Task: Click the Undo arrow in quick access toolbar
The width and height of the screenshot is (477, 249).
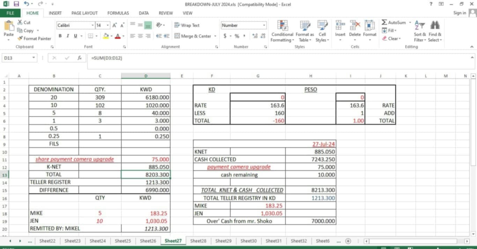Action: tap(27, 4)
